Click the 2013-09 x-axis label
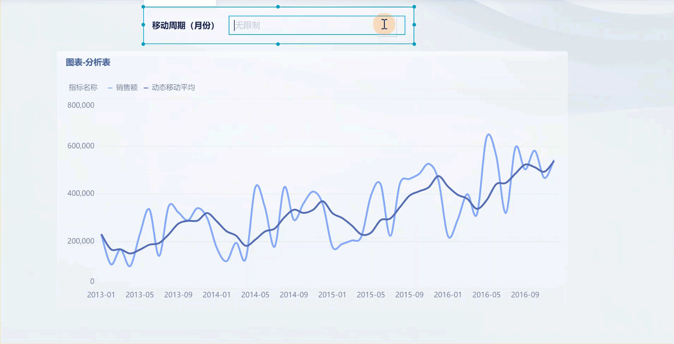674x344 pixels. click(x=178, y=295)
